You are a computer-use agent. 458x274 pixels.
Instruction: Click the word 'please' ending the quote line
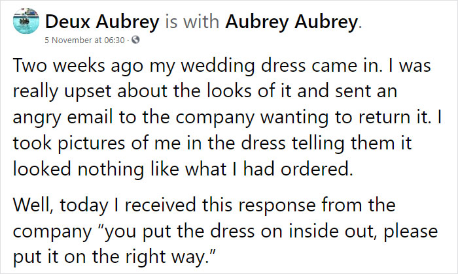(411, 232)
